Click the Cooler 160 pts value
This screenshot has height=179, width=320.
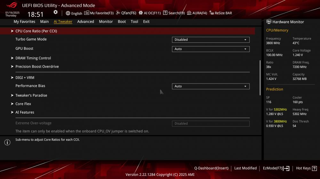point(298,102)
